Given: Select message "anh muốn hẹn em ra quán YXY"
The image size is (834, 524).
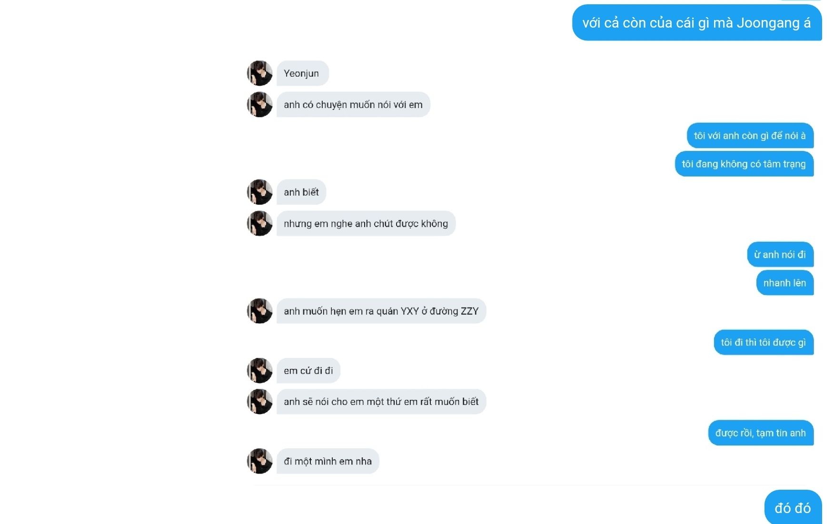Looking at the screenshot, I should click(x=381, y=311).
